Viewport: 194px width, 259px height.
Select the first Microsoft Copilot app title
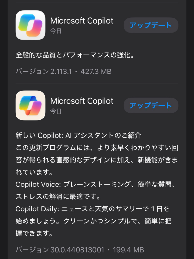point(82,21)
